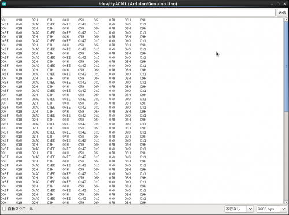Click the first 0x8F value in output
This screenshot has width=289, height=215.
(x=5, y=24)
